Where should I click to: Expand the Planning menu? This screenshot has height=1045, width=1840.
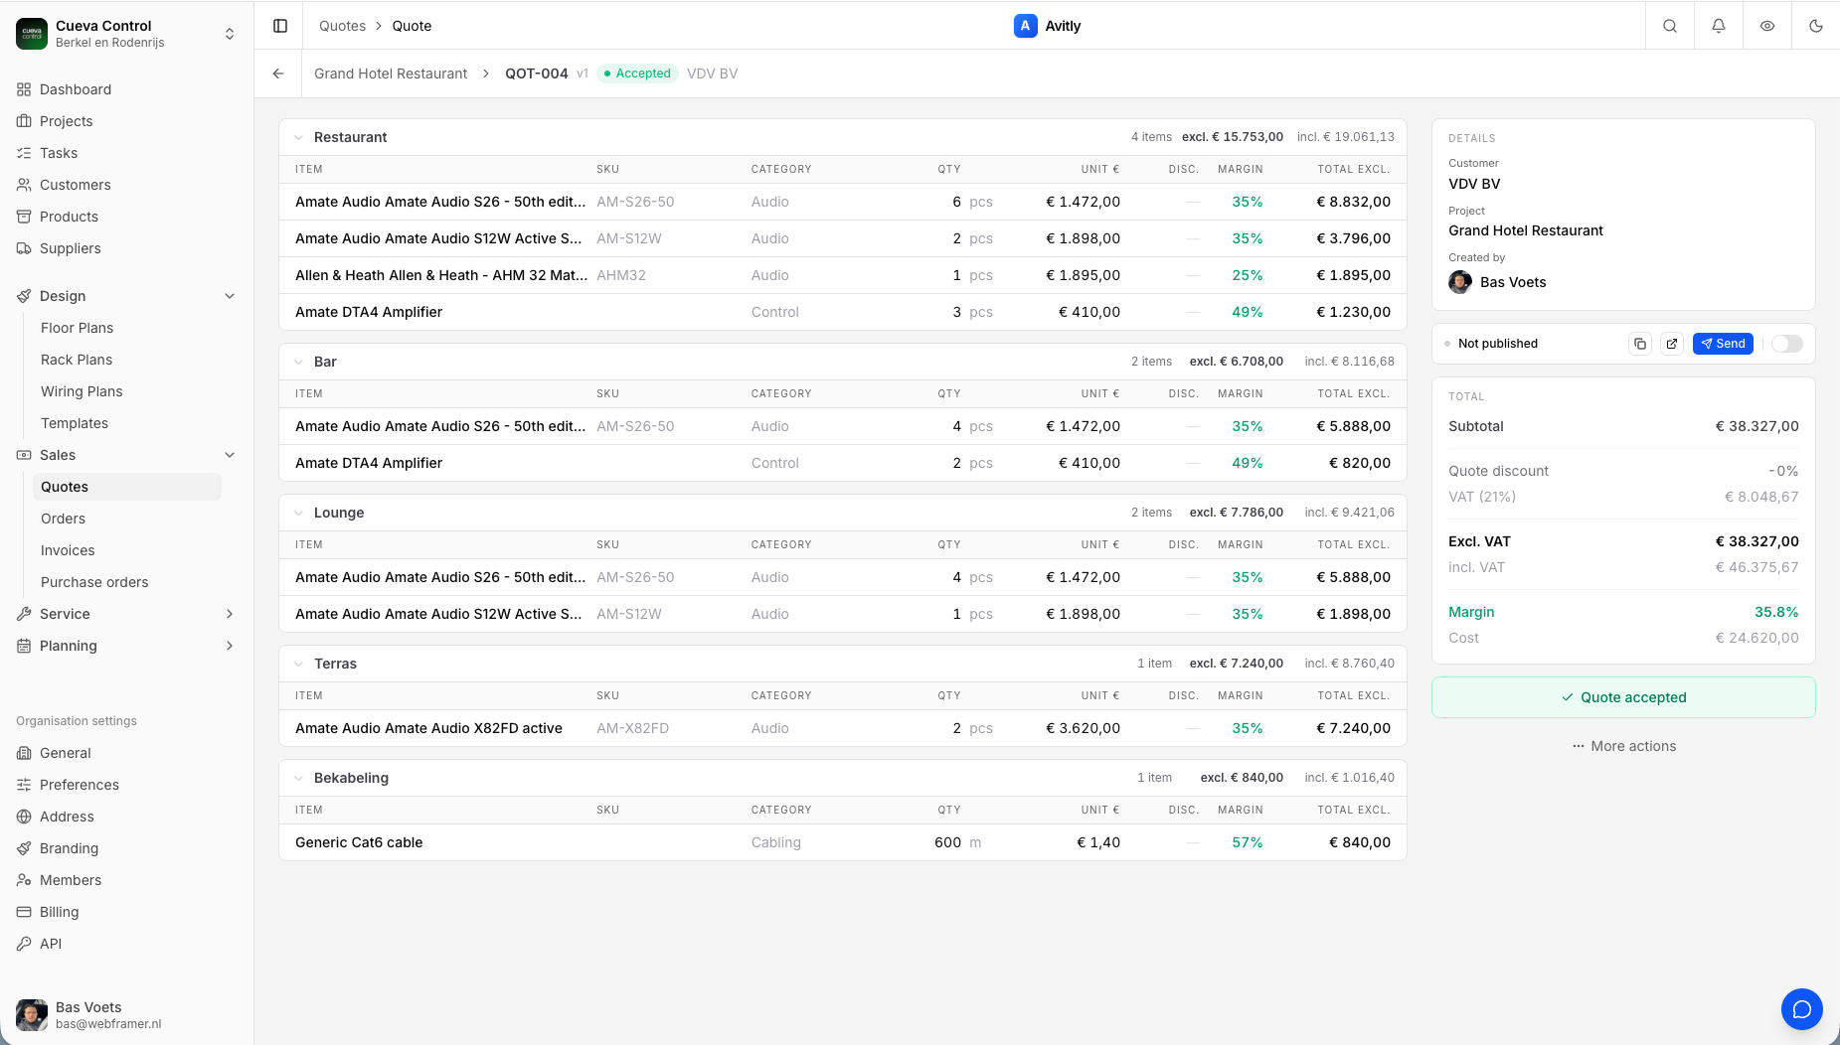(127, 646)
